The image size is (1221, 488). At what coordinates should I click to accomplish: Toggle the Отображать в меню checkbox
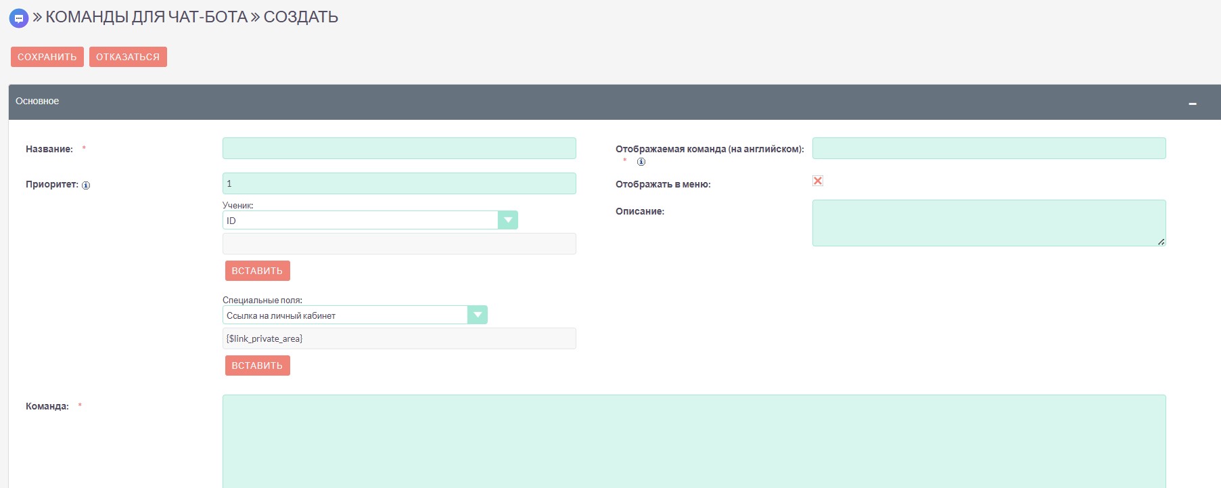point(818,181)
